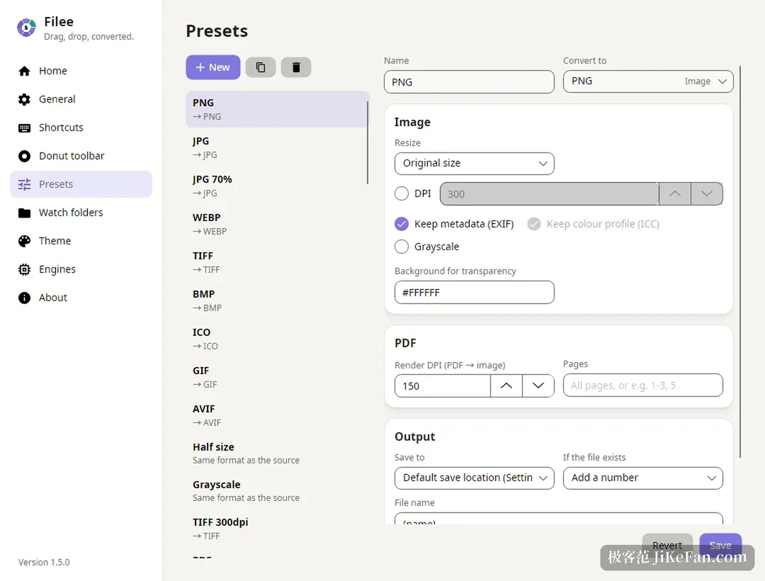
Task: Open the If the file exists dropdown
Action: pyautogui.click(x=643, y=478)
